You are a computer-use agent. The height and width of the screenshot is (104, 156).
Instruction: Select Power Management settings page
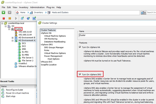click(x=53, y=56)
